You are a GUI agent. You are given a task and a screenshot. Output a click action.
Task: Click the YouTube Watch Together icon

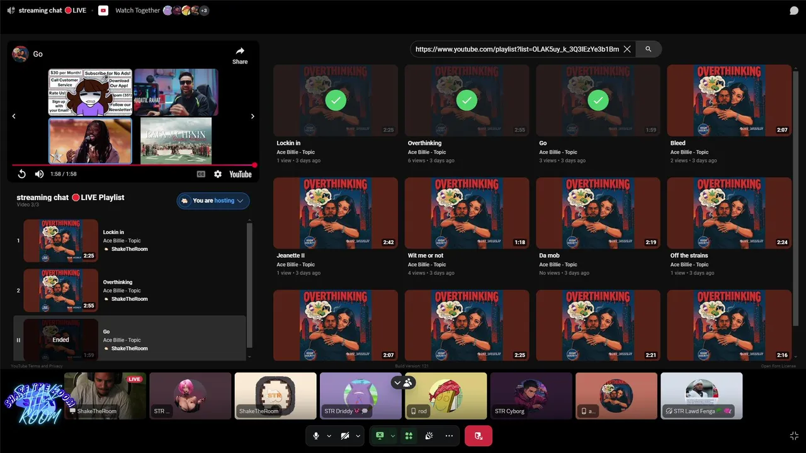pos(103,11)
